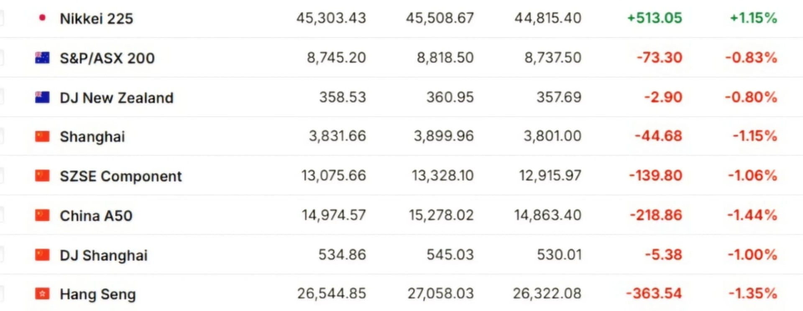Image resolution: width=803 pixels, height=311 pixels.
Task: View the SZSE Component index details
Action: [x=120, y=176]
